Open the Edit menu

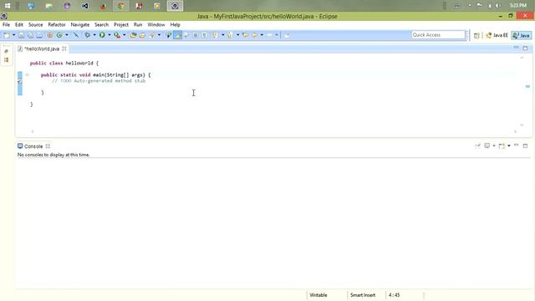tap(19, 24)
